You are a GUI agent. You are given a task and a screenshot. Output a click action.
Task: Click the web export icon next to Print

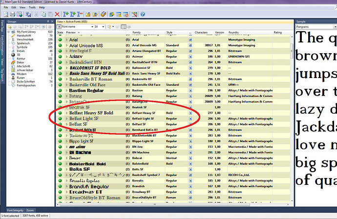pyautogui.click(x=20, y=14)
